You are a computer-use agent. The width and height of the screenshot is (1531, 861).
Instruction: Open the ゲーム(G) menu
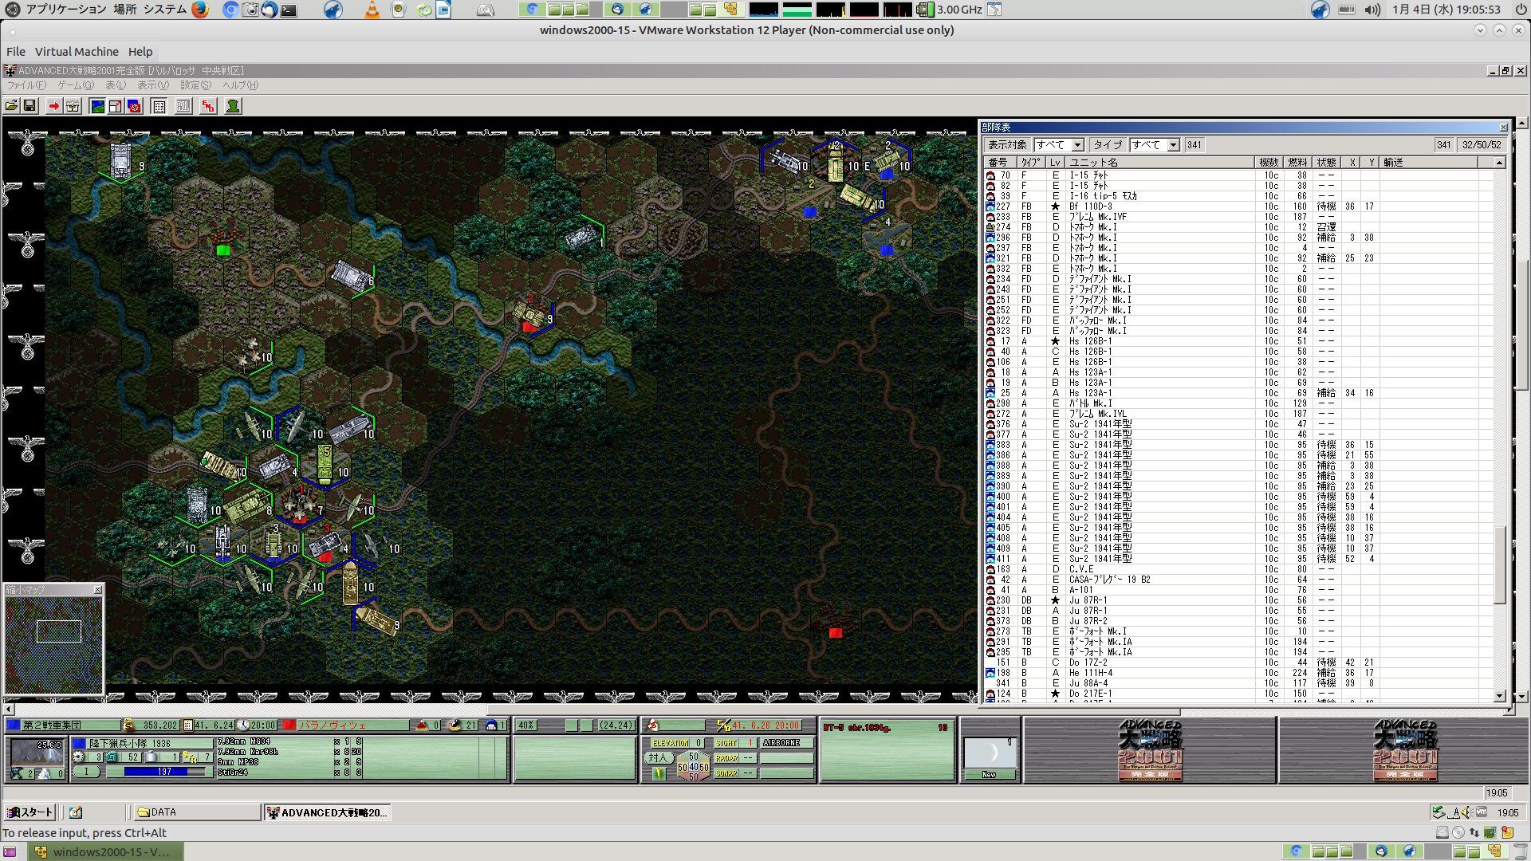click(x=76, y=85)
